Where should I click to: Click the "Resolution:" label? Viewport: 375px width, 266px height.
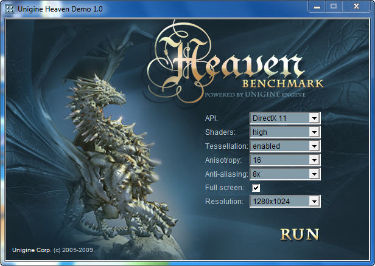click(x=224, y=202)
